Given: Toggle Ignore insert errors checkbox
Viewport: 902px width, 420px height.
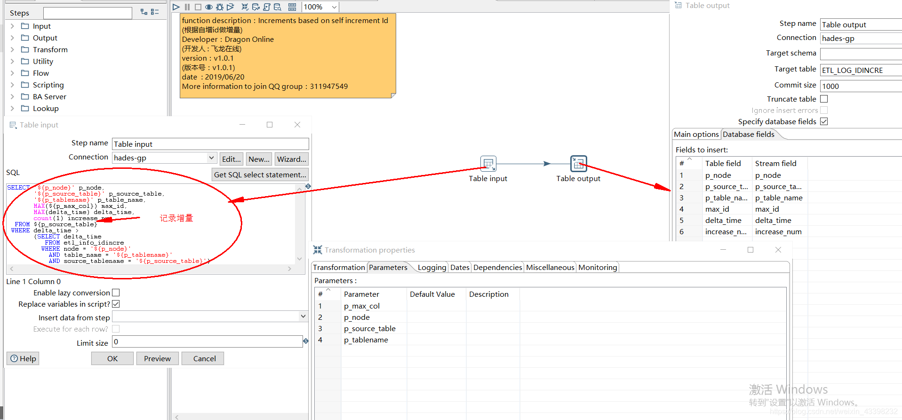Looking at the screenshot, I should click(x=824, y=110).
